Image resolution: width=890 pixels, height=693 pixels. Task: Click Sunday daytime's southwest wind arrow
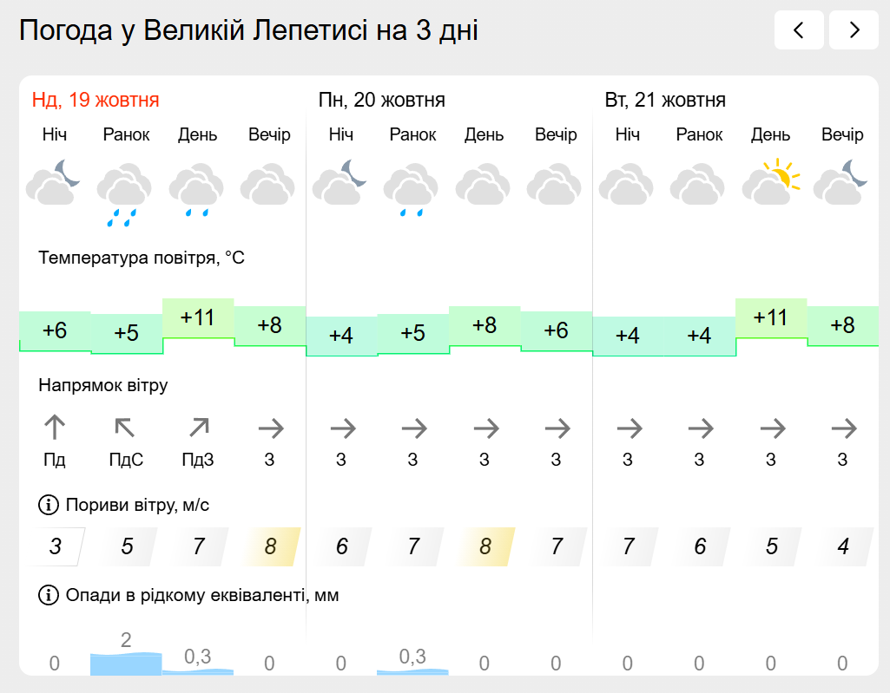[x=199, y=428]
